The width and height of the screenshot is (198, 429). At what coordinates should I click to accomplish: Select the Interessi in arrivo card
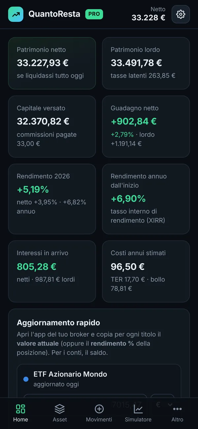pyautogui.click(x=52, y=271)
